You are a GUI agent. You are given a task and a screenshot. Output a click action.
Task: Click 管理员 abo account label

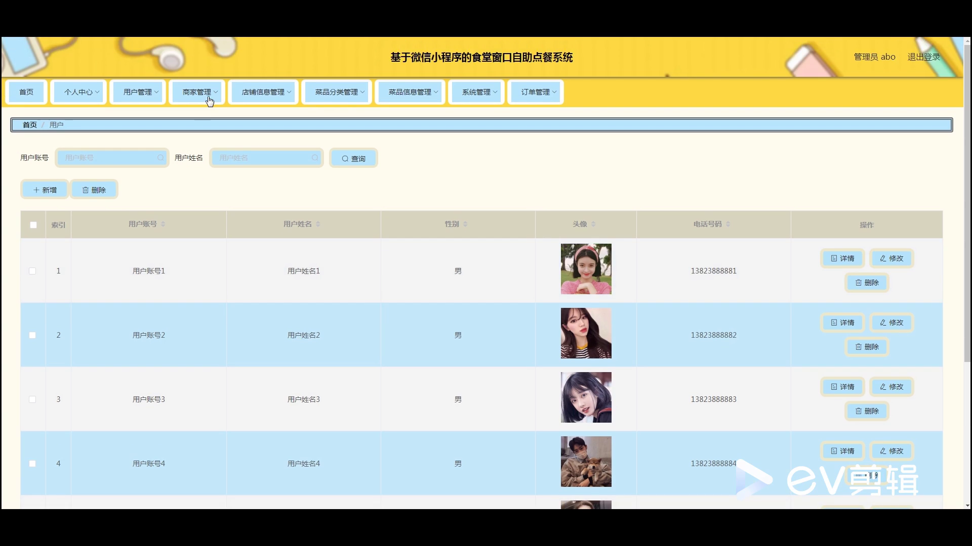coord(874,57)
